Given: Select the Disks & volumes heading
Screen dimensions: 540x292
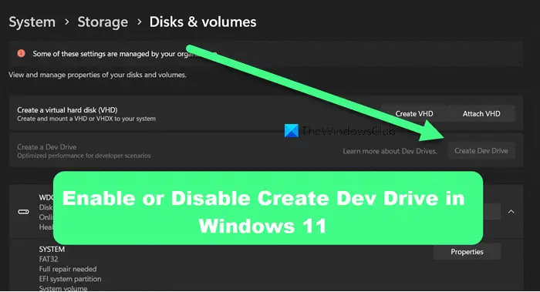Looking at the screenshot, I should pos(203,22).
